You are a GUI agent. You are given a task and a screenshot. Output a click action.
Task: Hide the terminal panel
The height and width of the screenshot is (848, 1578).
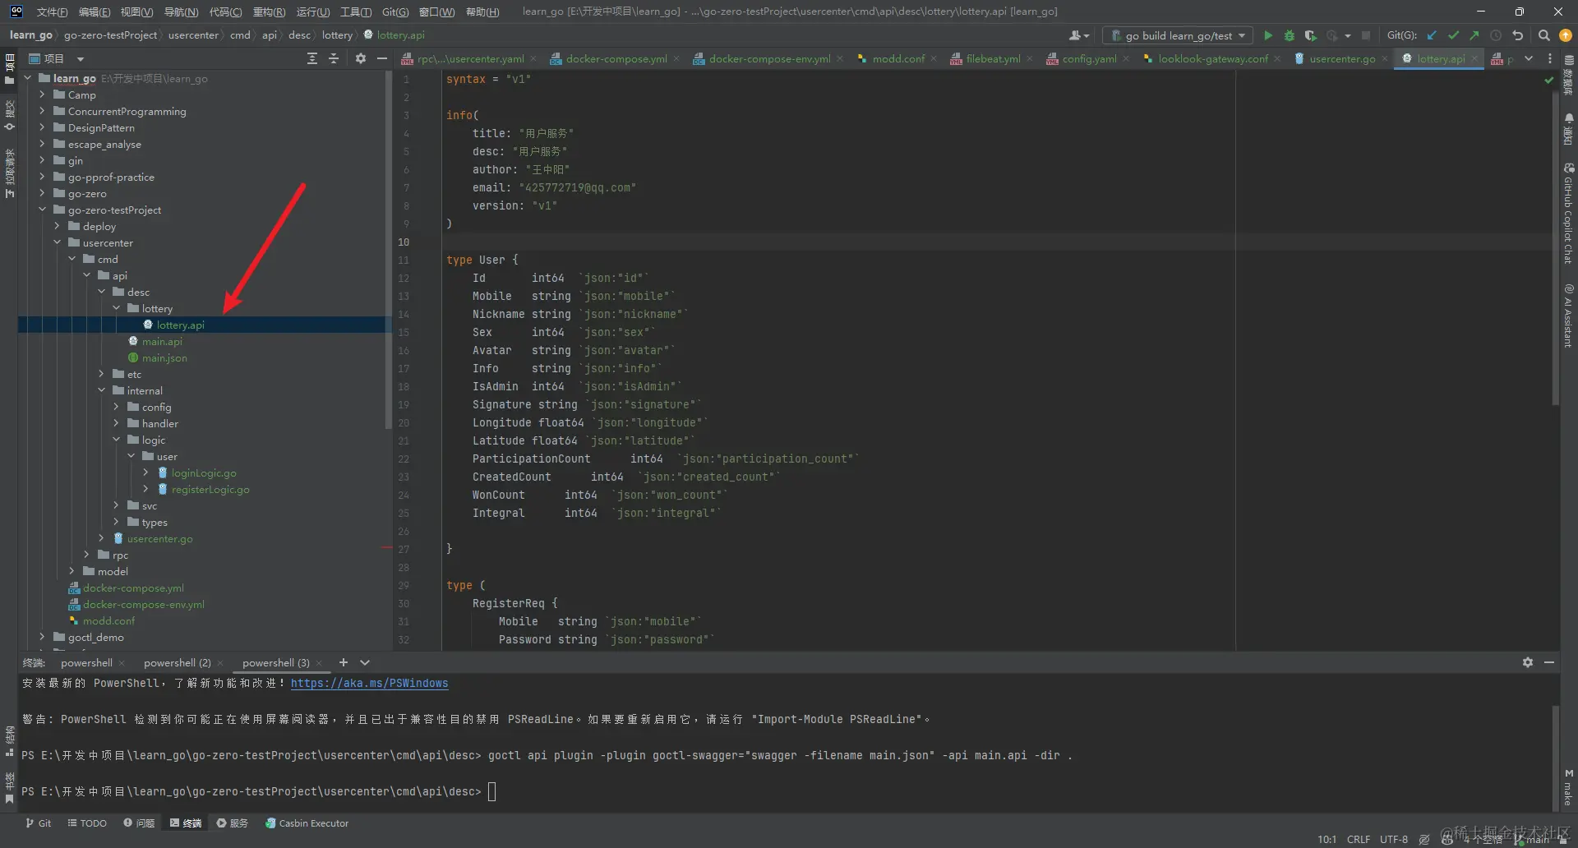[x=1549, y=662]
